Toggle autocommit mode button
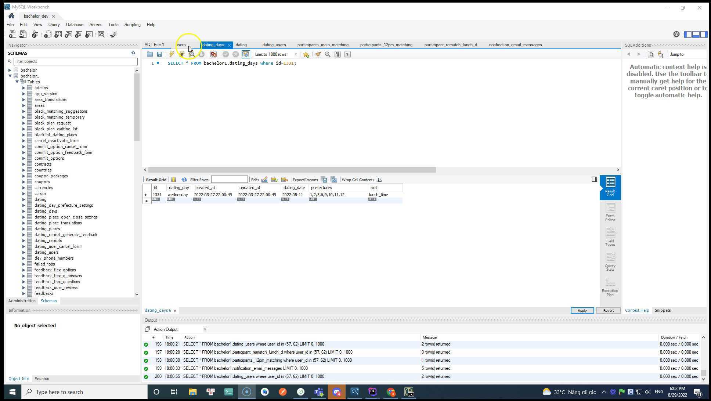The image size is (711, 401). [246, 54]
